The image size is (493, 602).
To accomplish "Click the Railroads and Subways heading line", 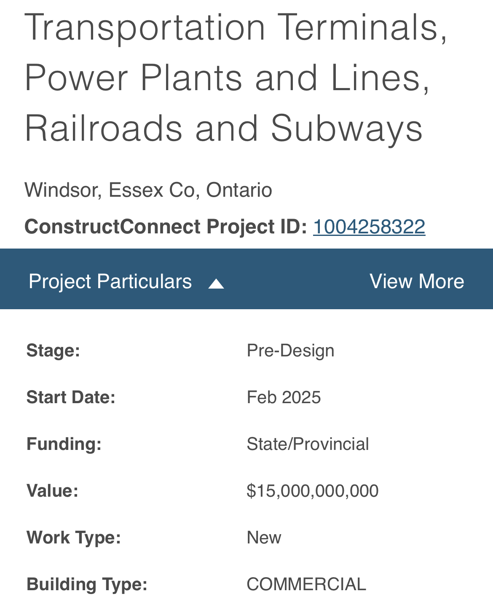I will (224, 128).
